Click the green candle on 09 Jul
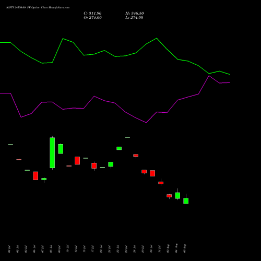 [x=61, y=149]
